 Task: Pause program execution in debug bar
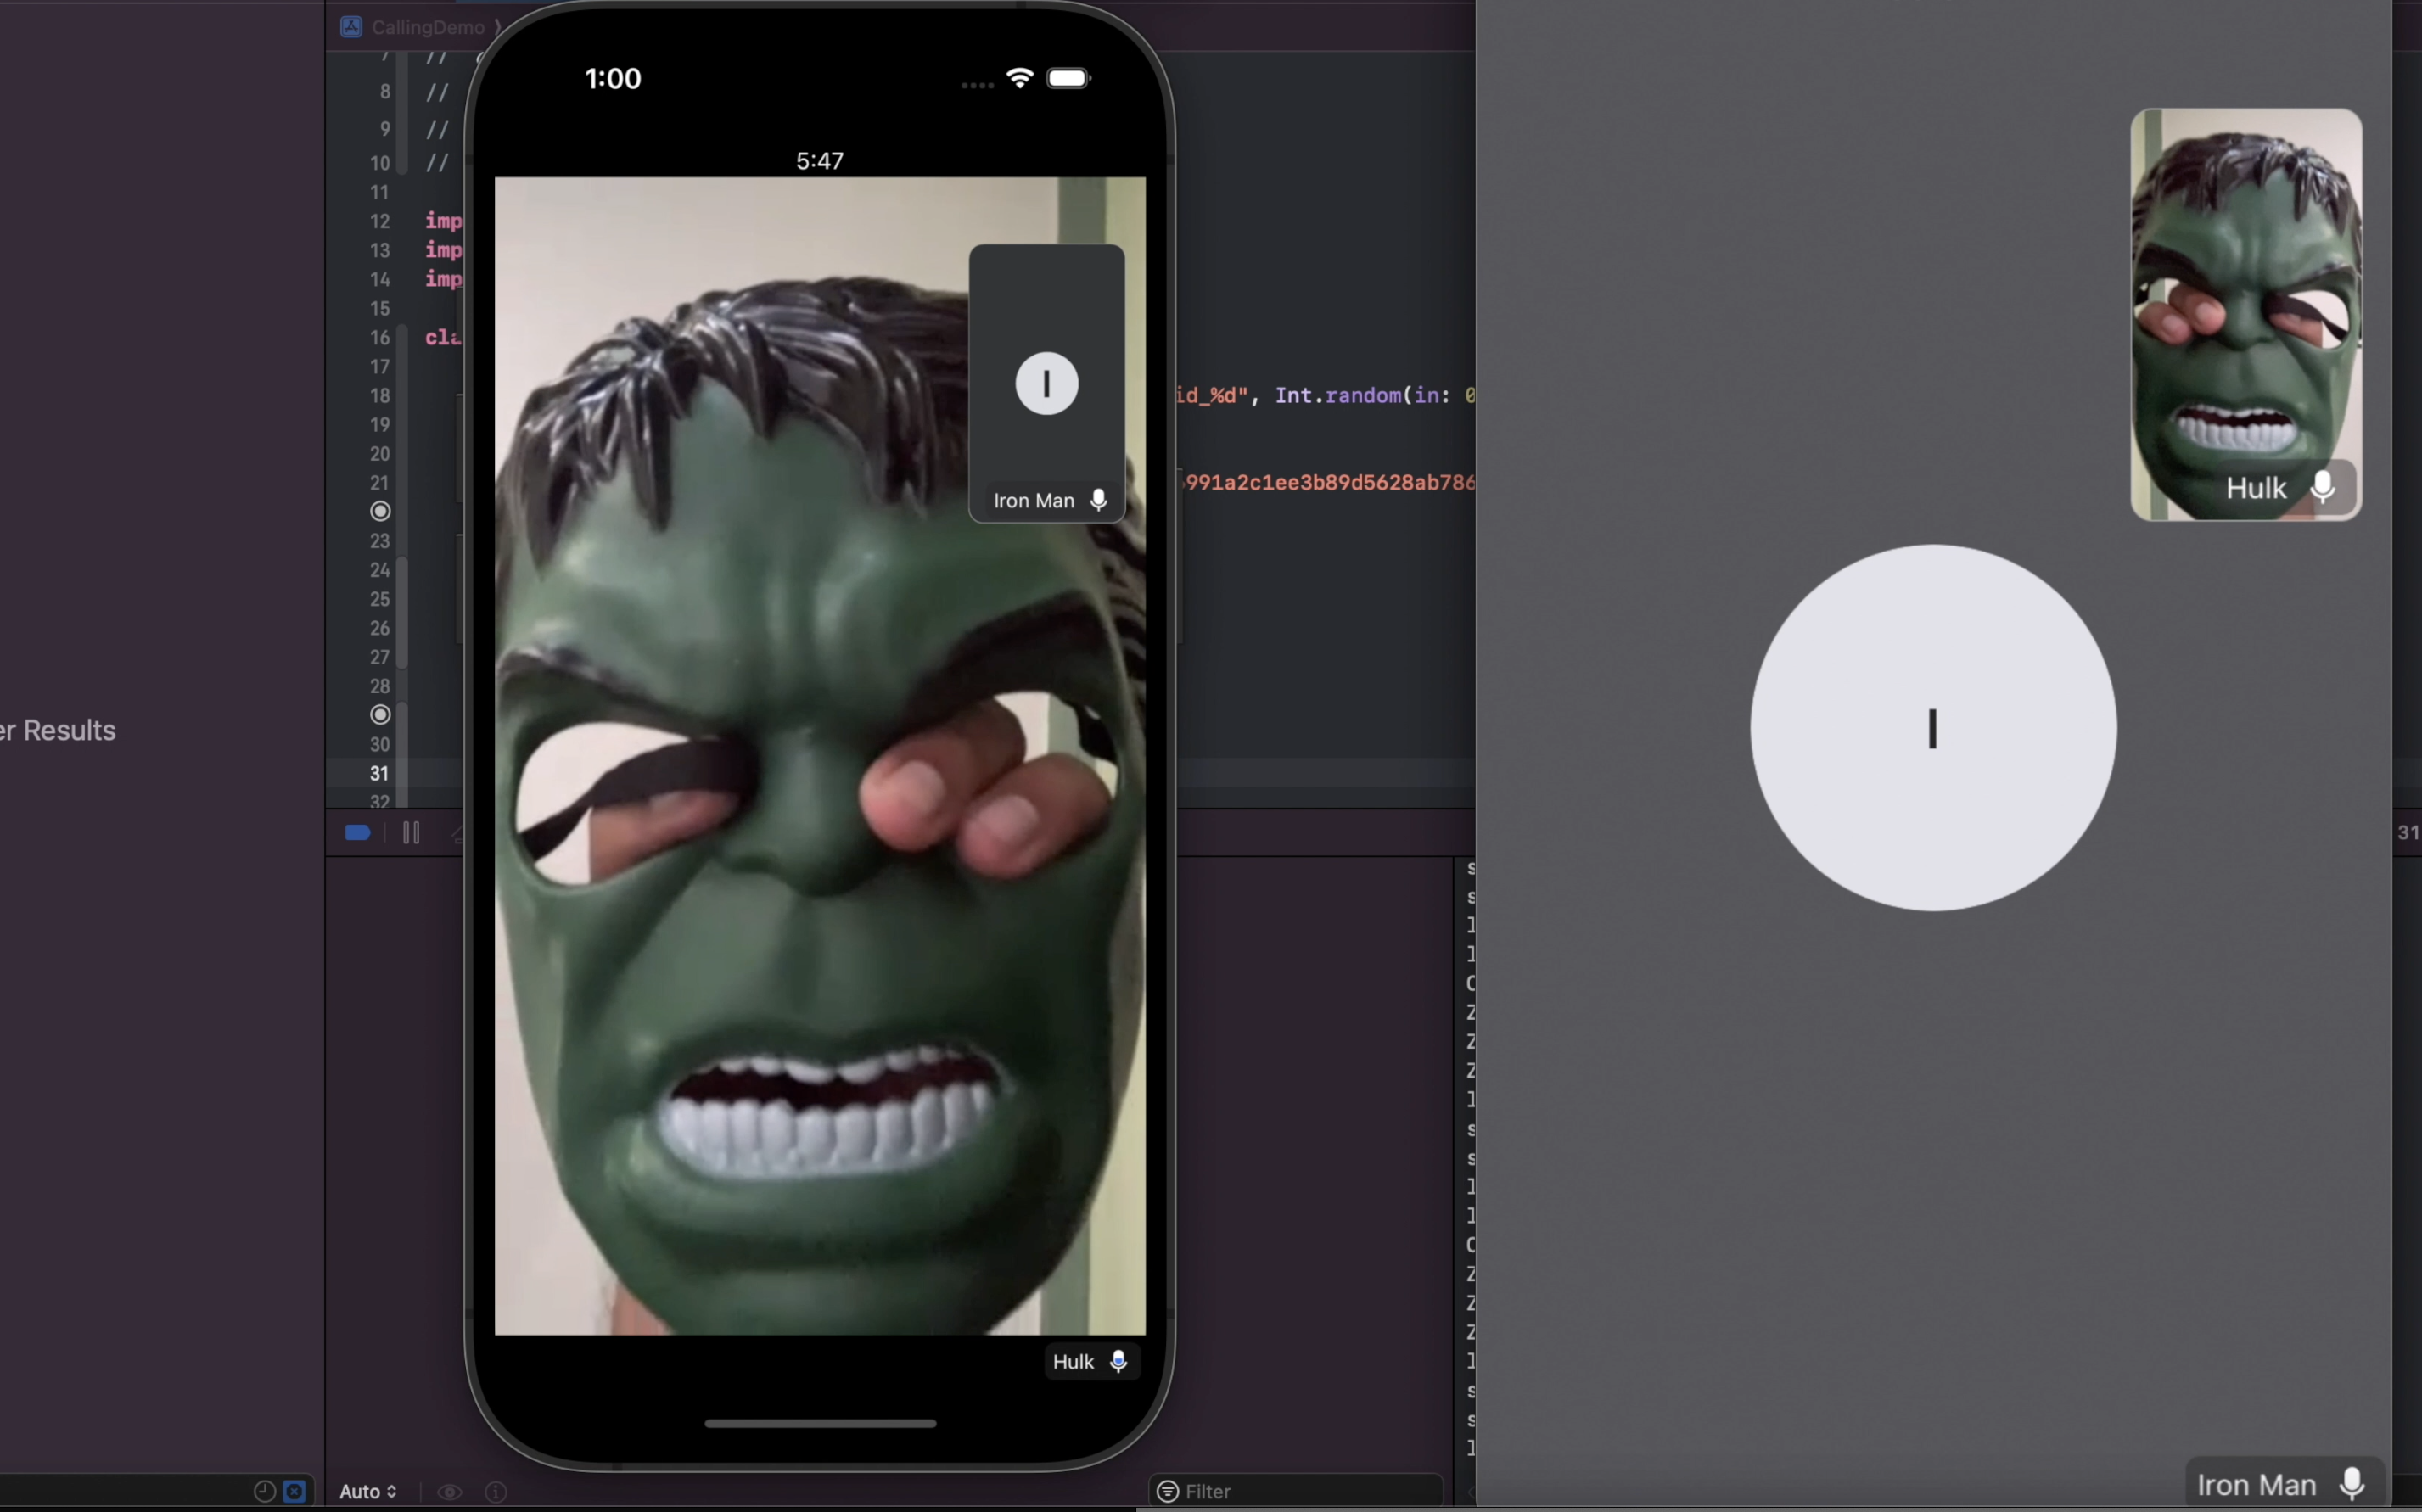411,833
